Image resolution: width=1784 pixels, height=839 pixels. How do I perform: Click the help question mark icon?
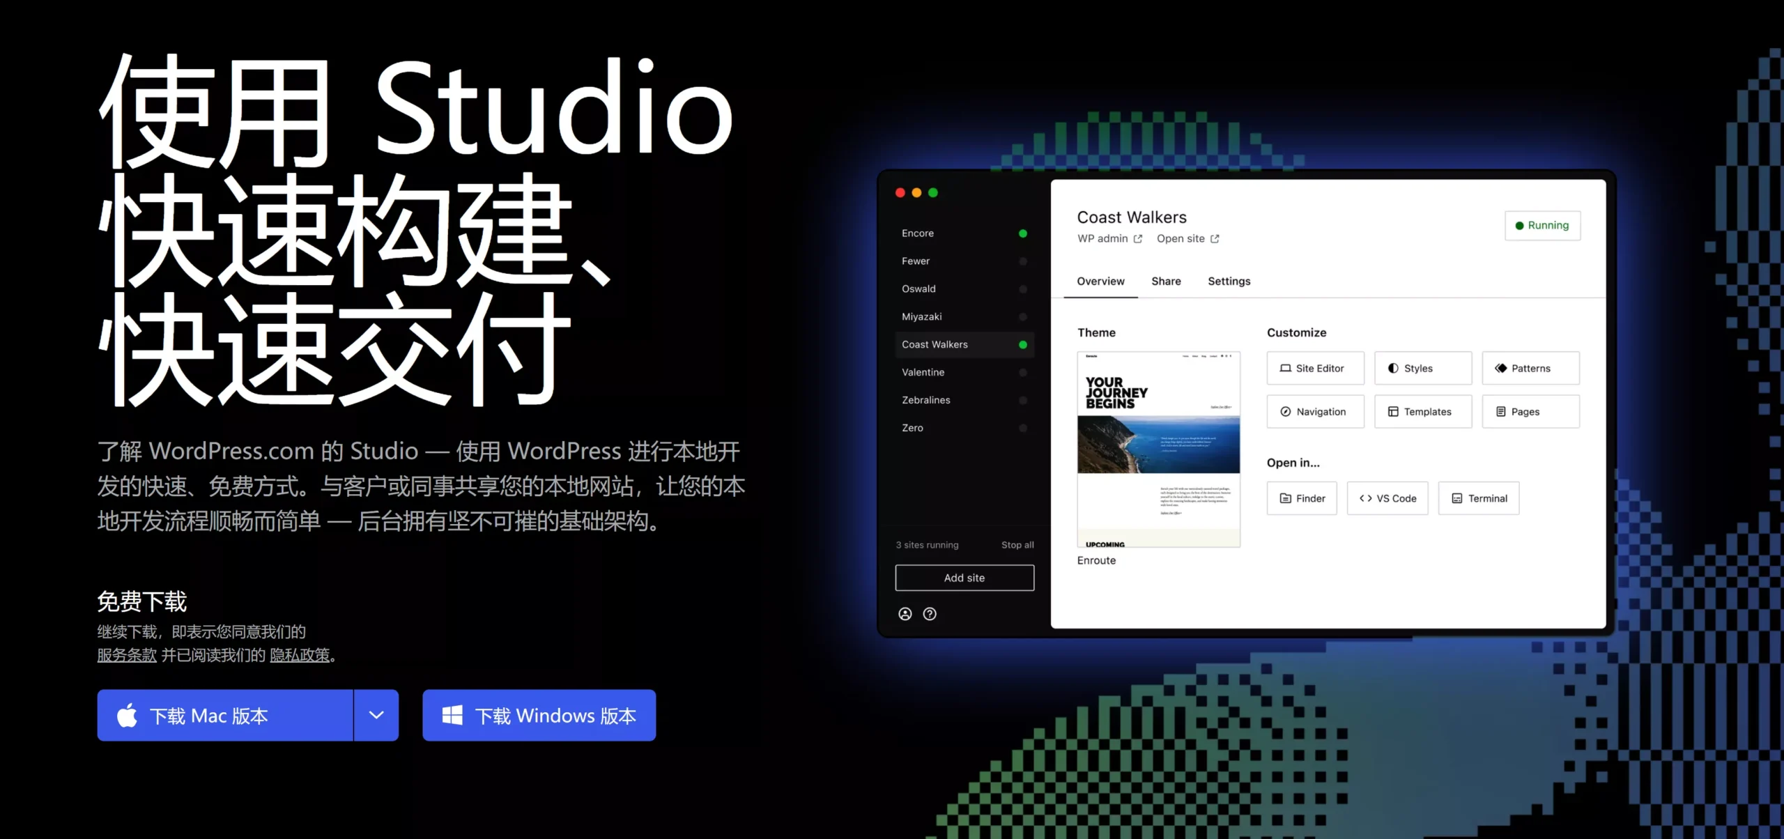point(930,614)
